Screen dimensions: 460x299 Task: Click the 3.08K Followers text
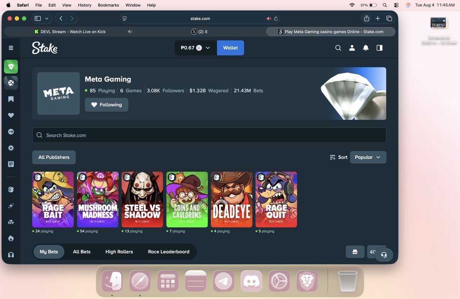(165, 90)
